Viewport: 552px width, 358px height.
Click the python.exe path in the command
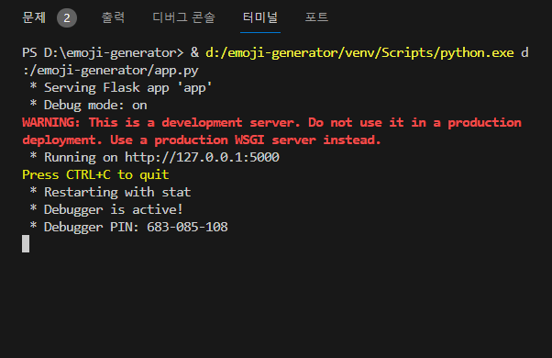point(359,53)
